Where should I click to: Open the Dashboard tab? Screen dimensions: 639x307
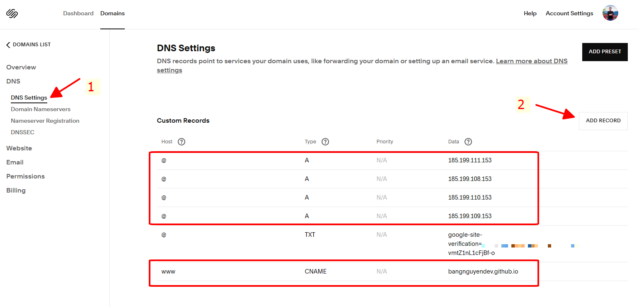[x=78, y=14]
